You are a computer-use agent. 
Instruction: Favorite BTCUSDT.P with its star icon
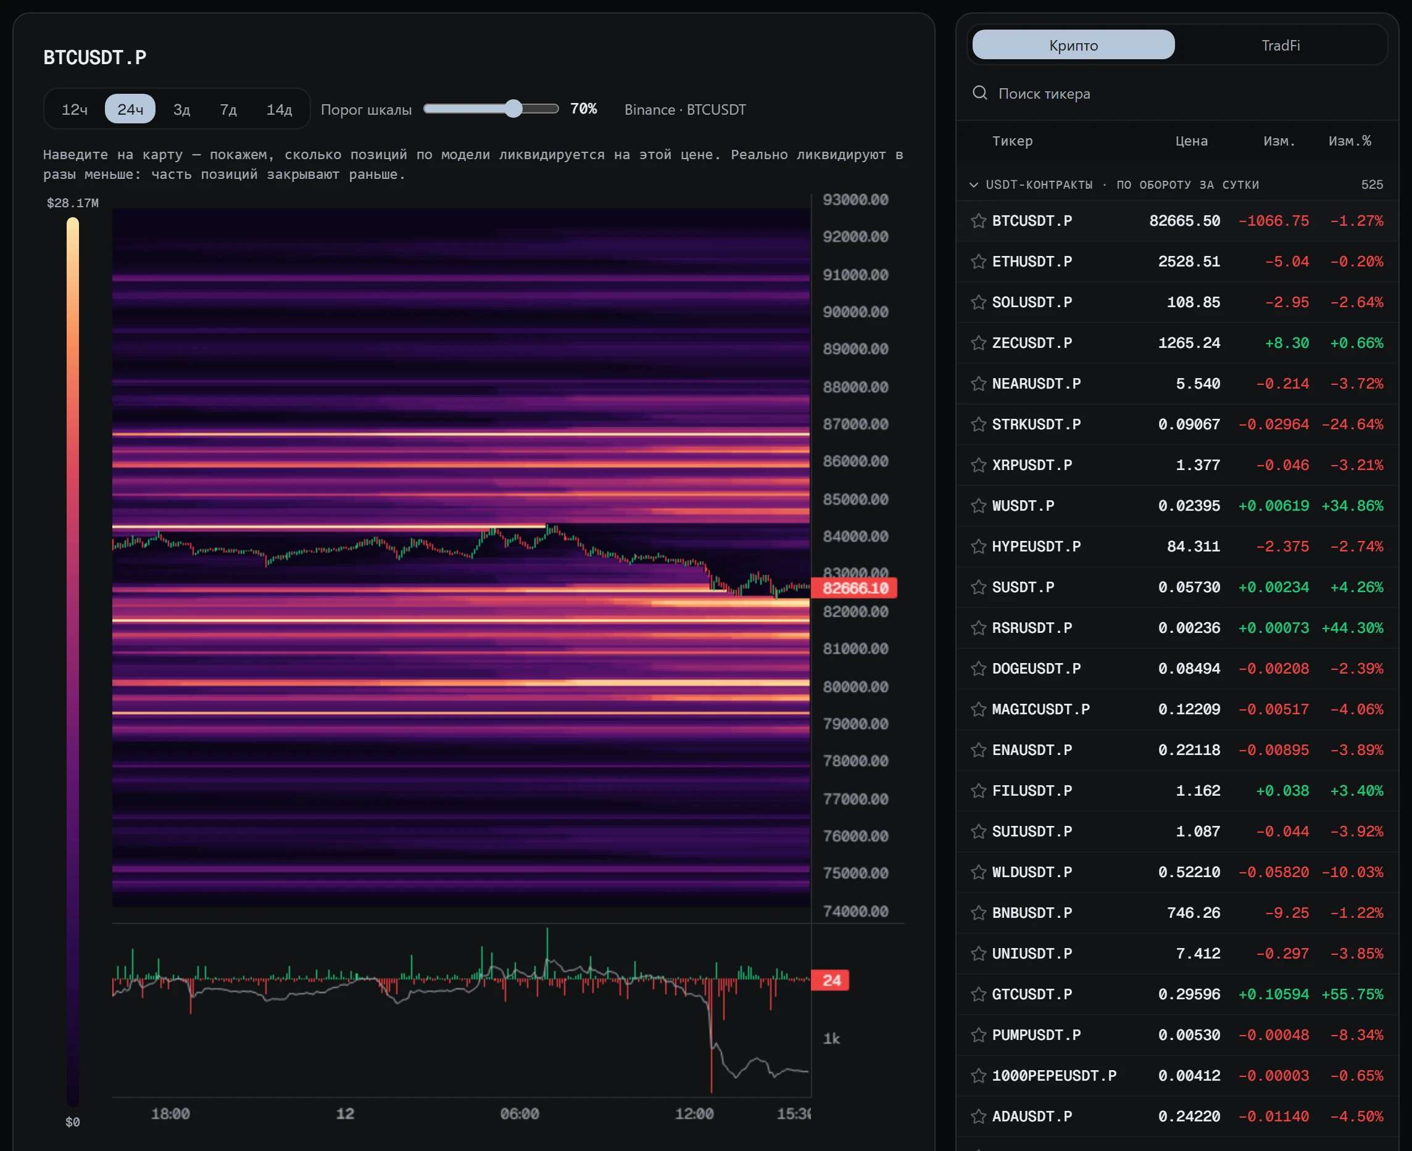click(x=978, y=221)
